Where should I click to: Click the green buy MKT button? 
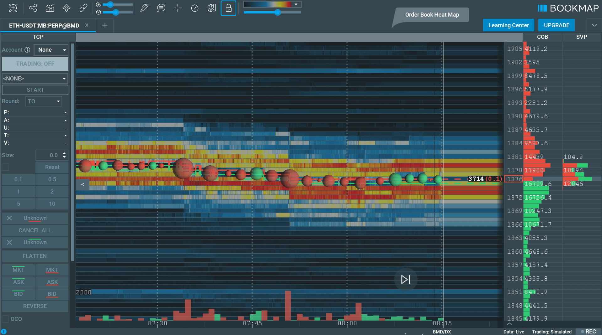click(18, 270)
